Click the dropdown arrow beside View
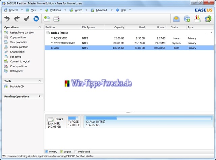Image resolution: width=216 pixels, height=160 pixels. (x=41, y=10)
